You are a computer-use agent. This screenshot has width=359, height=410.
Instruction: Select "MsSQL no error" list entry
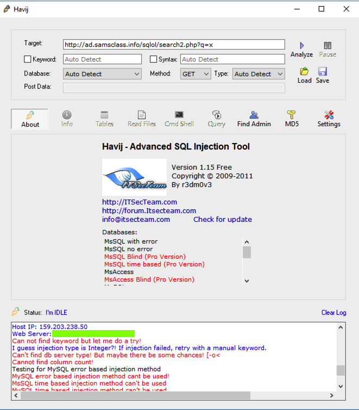pyautogui.click(x=129, y=249)
